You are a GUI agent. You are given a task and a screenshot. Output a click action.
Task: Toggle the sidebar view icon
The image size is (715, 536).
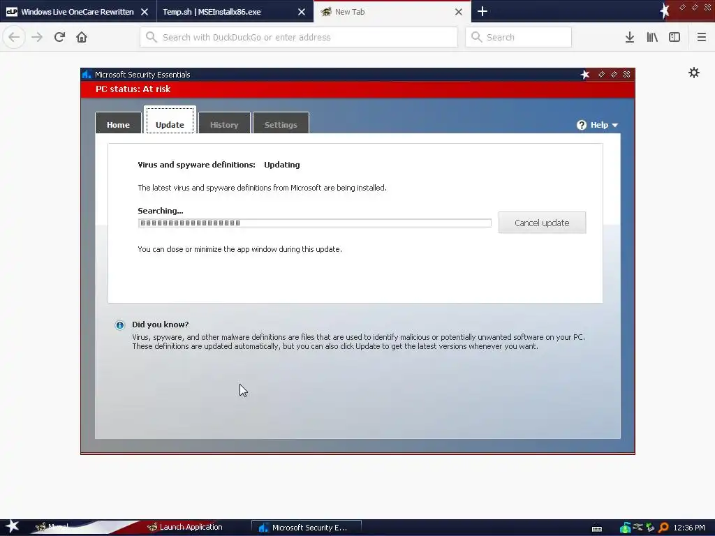(x=675, y=37)
